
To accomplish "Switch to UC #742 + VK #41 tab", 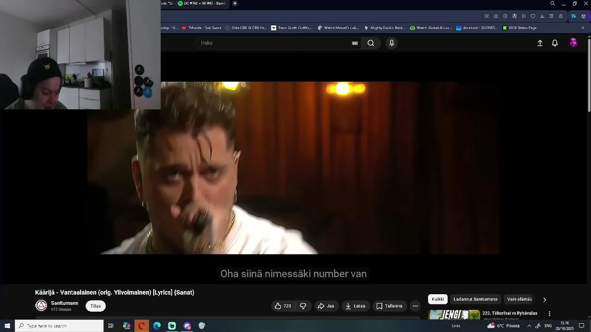I will pyautogui.click(x=203, y=3).
